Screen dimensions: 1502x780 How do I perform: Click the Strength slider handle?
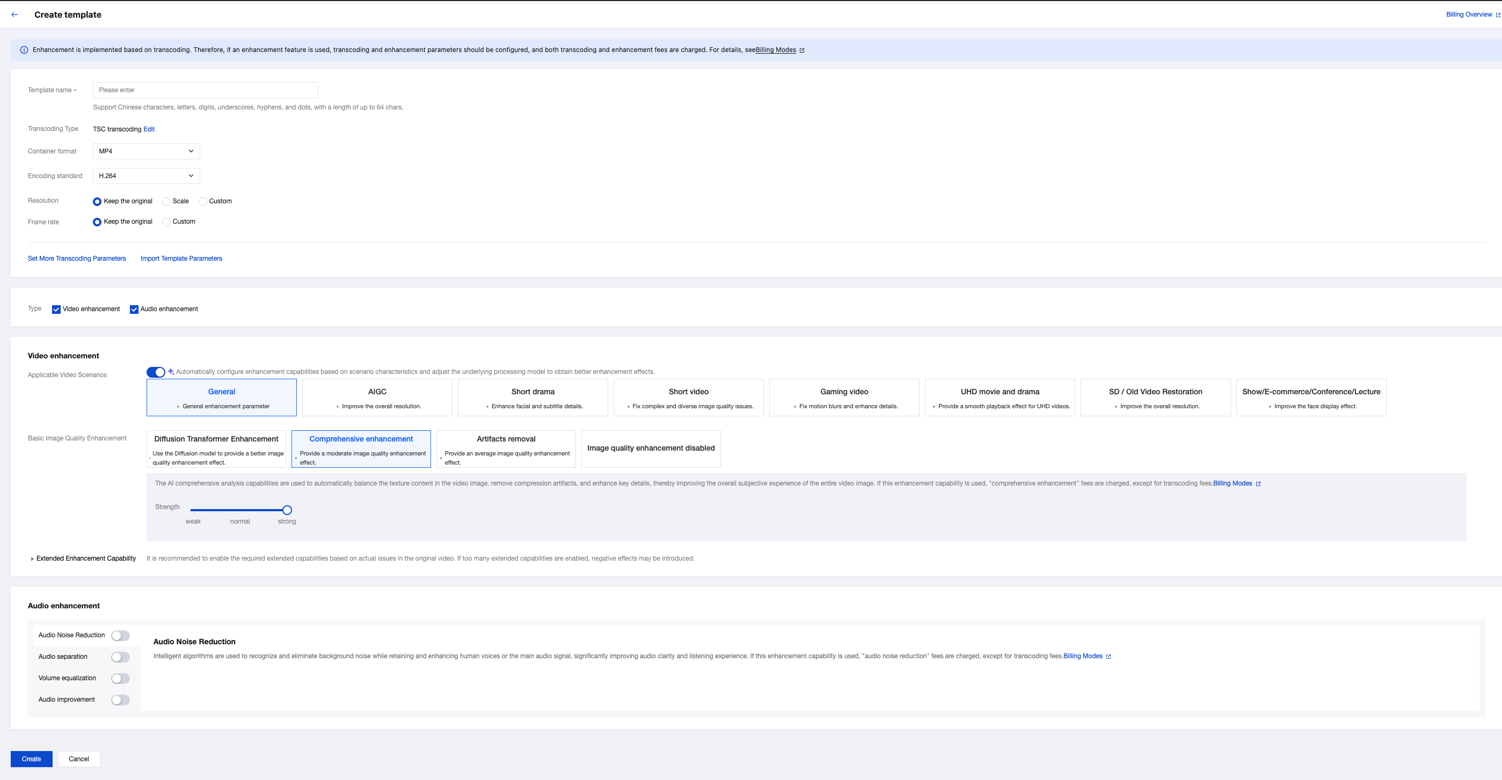point(287,510)
